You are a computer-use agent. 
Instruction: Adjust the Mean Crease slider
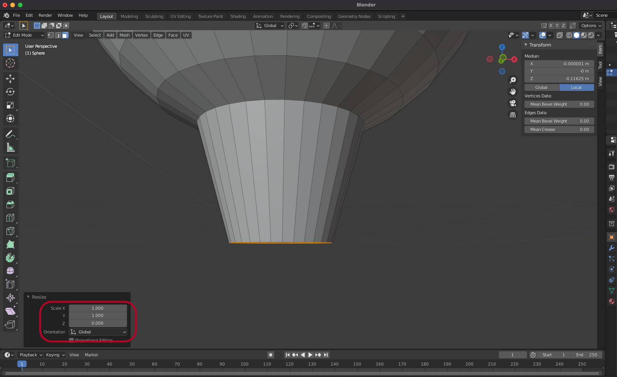click(559, 129)
